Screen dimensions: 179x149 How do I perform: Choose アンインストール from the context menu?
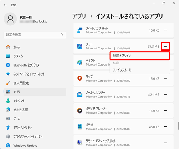pyautogui.click(x=140, y=70)
